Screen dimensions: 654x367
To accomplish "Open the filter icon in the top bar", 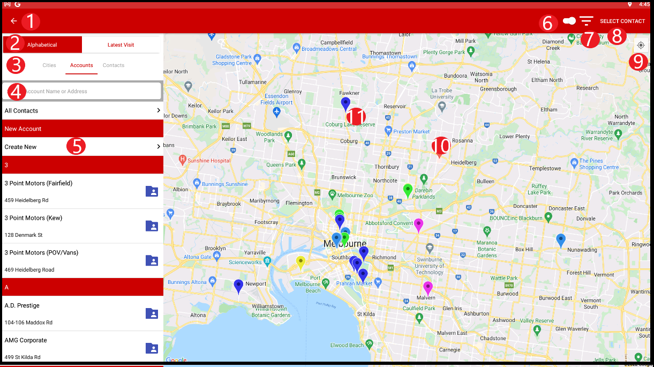I will pyautogui.click(x=587, y=21).
